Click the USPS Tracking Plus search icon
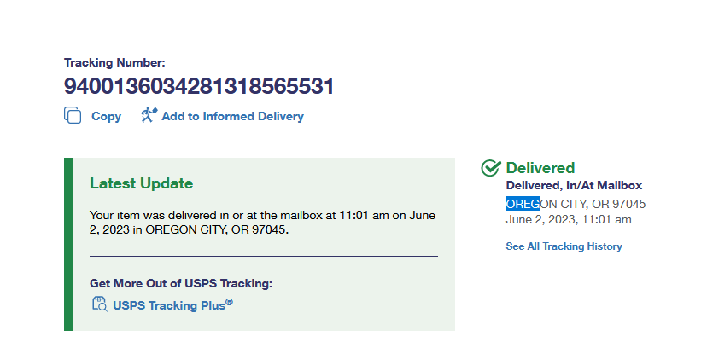Viewport: 707px width, 342px height. pos(99,304)
